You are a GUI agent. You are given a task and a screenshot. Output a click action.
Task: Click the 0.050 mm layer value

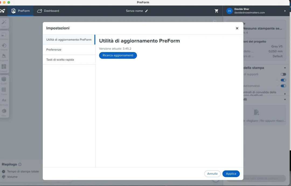point(275,51)
